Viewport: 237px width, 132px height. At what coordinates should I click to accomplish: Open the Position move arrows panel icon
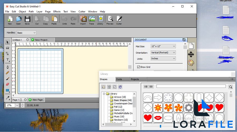pyautogui.click(x=191, y=54)
